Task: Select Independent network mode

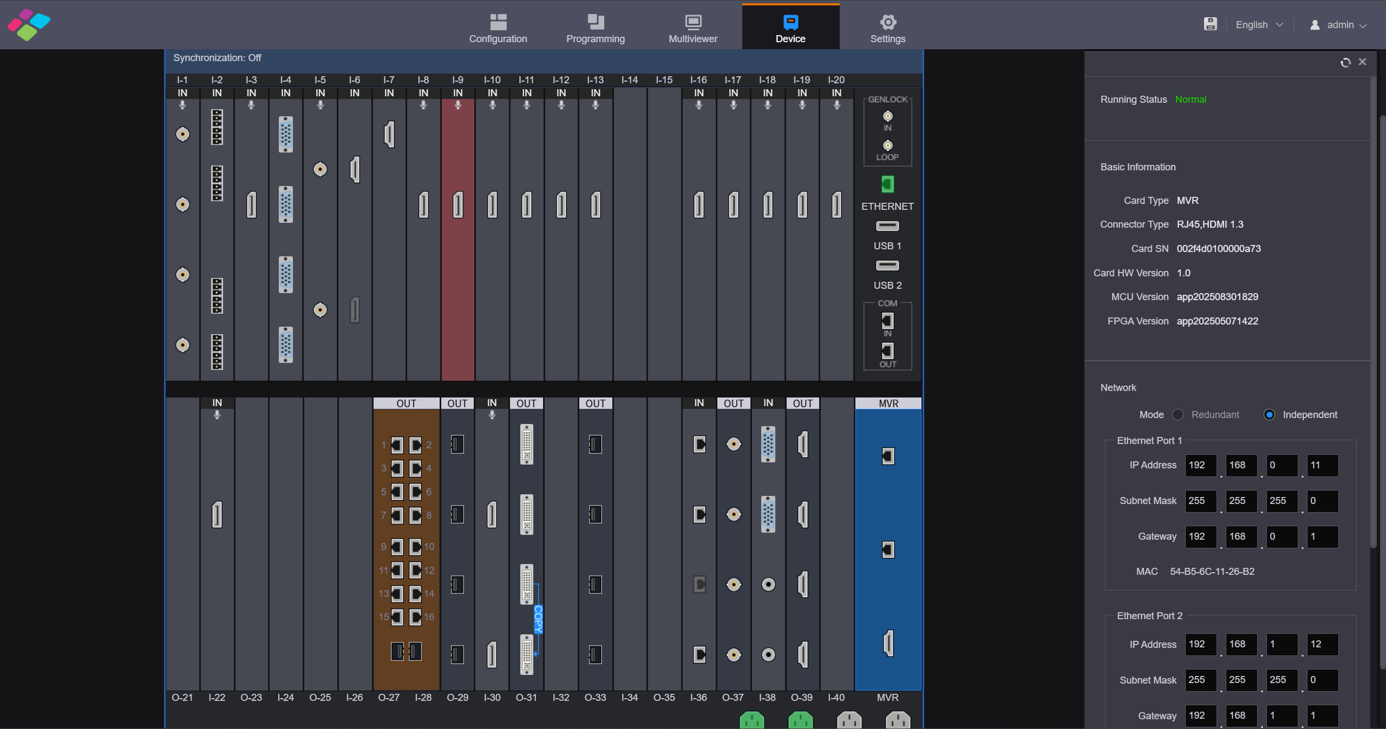Action: click(1269, 415)
